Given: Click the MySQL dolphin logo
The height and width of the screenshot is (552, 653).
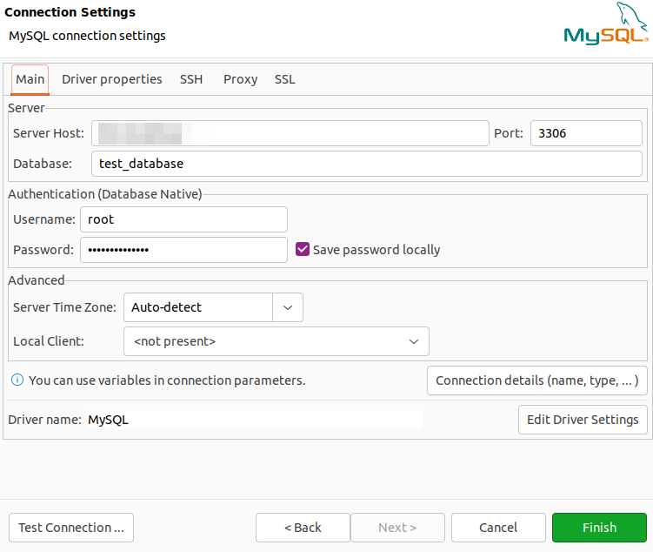Looking at the screenshot, I should click(605, 24).
